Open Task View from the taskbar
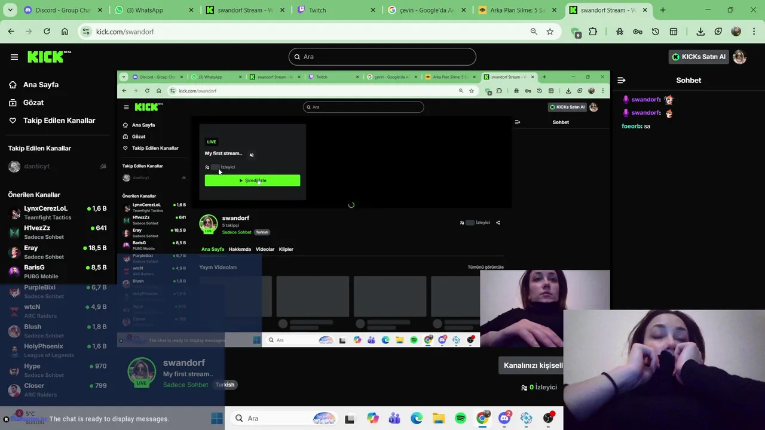This screenshot has height=430, width=765. pos(350,419)
